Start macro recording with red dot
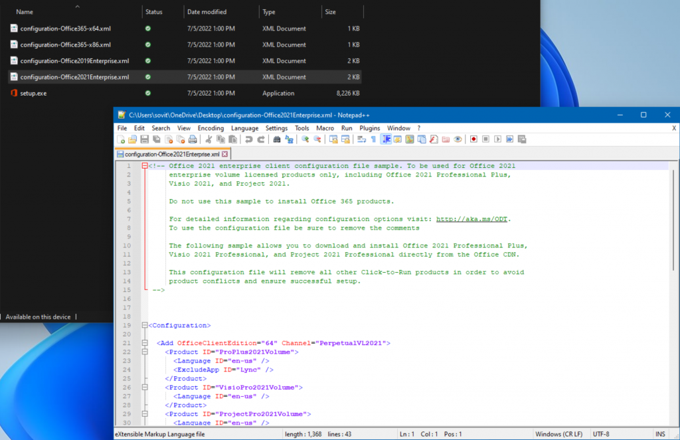 [473, 139]
